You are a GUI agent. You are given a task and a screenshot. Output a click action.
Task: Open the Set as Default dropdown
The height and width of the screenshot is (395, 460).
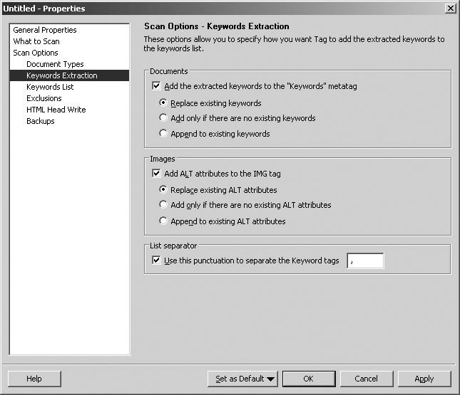243,379
